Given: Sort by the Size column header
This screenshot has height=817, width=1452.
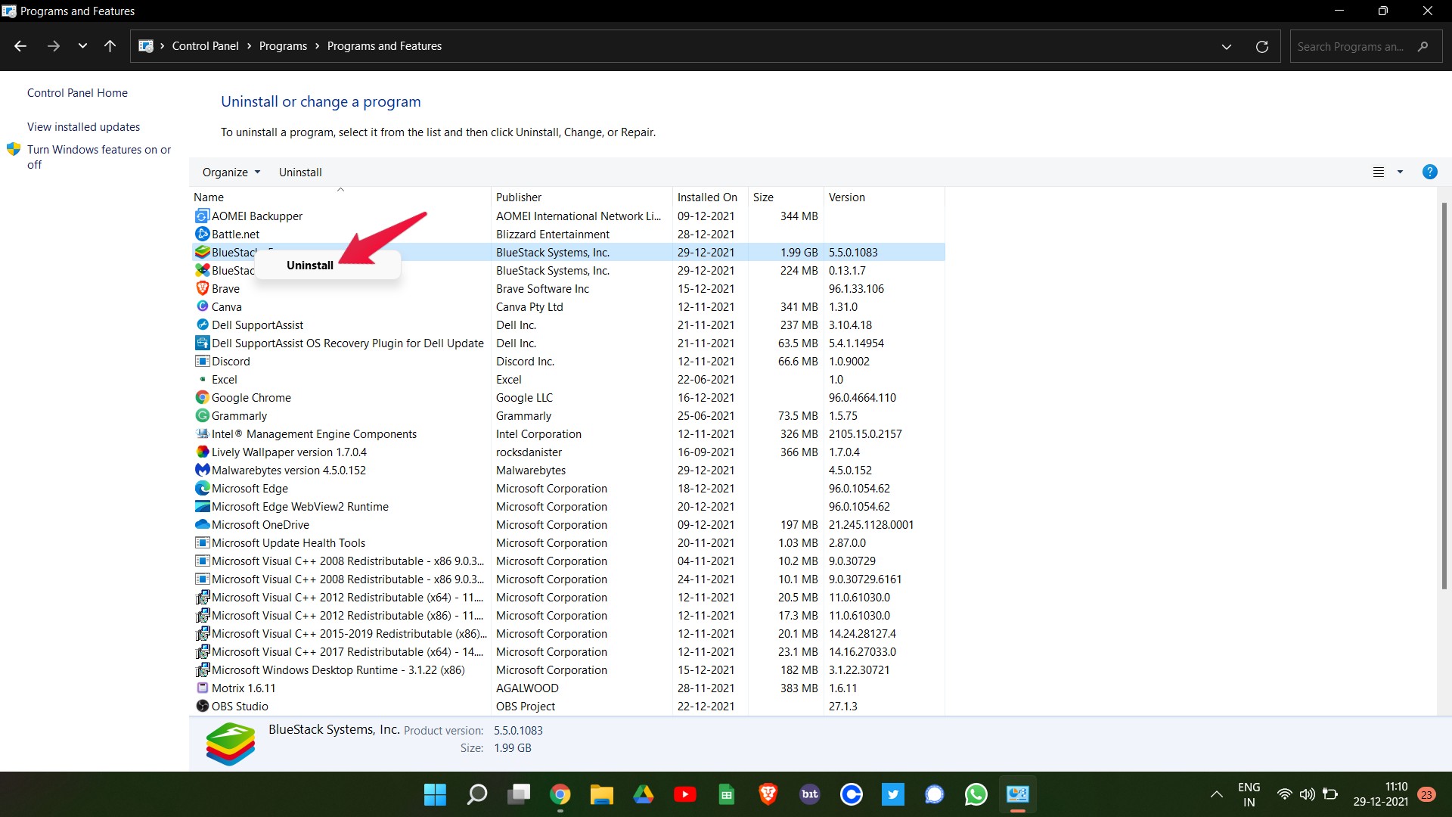Looking at the screenshot, I should pyautogui.click(x=786, y=197).
